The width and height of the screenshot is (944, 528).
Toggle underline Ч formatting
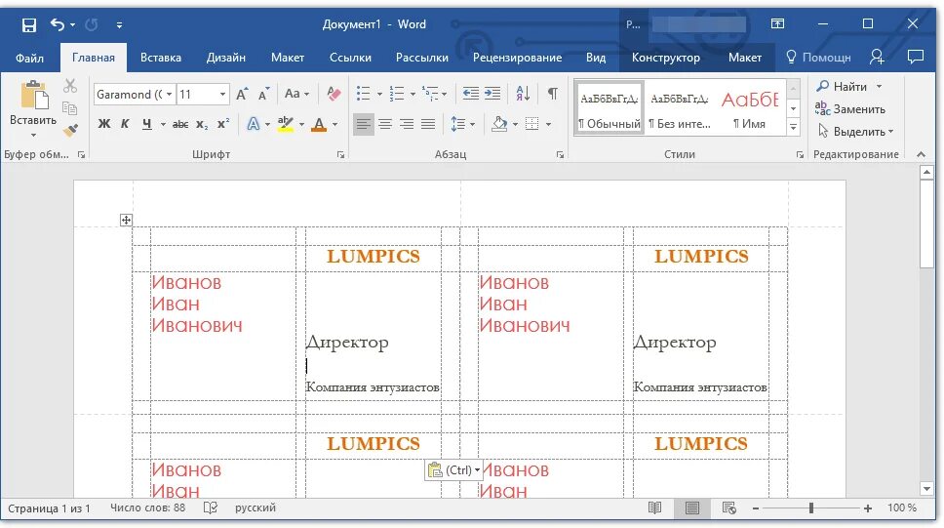tap(147, 124)
